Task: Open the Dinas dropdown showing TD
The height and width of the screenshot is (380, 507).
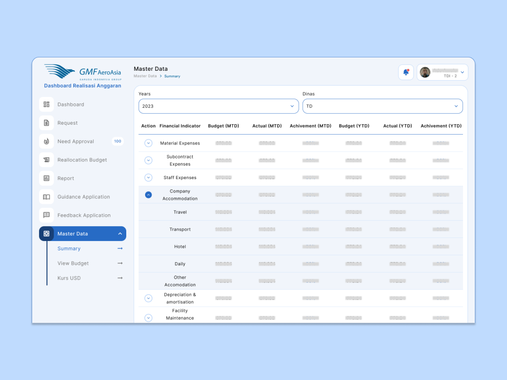Action: (382, 106)
